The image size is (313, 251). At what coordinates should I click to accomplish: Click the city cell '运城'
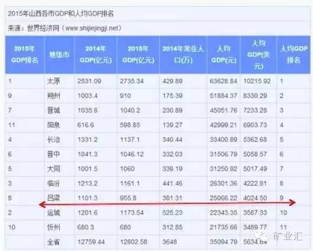53,213
